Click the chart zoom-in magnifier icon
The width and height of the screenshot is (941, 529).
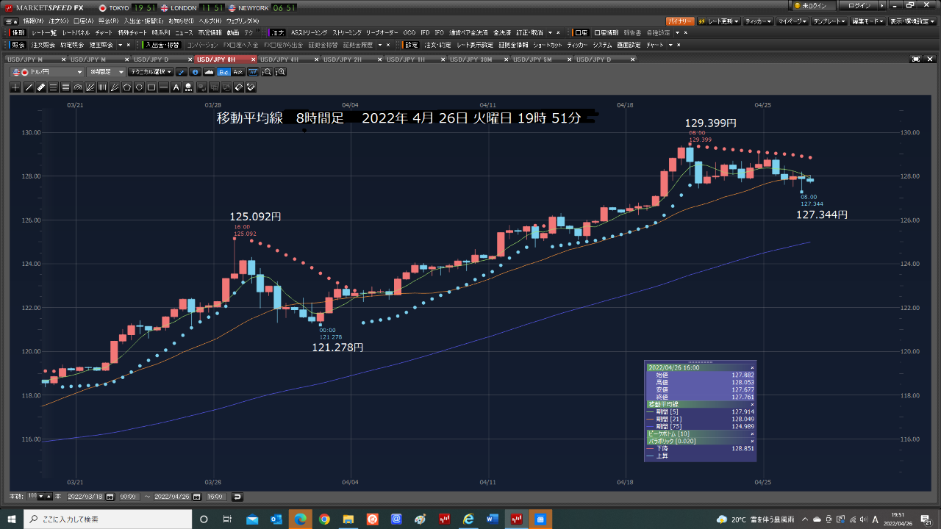[x=281, y=72]
